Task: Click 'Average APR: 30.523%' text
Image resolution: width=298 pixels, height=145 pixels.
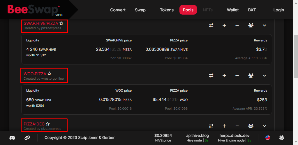Action: [x=250, y=109]
